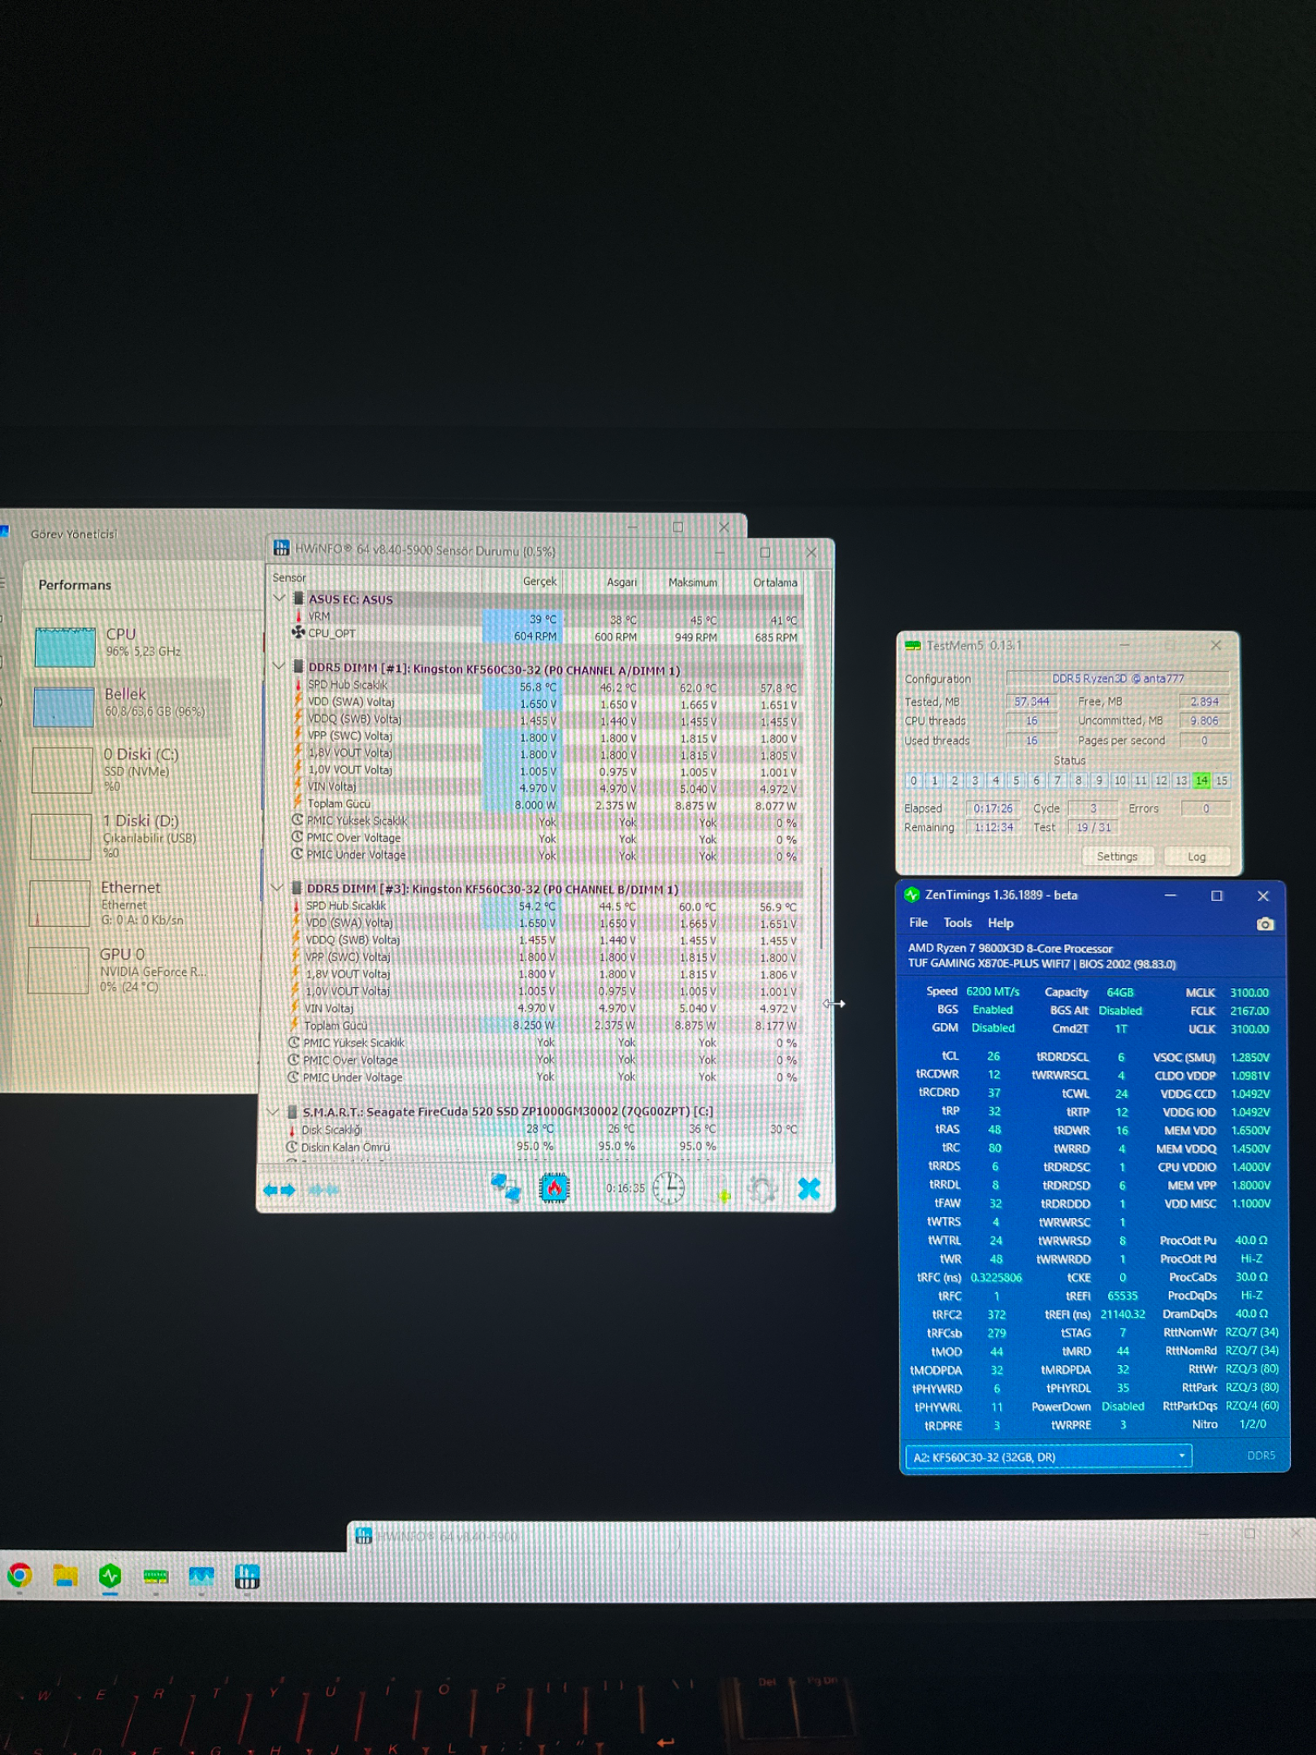Screen dimensions: 1316x1755
Task: Click the Diskin Kalan Ömrü clock icon
Action: (292, 1146)
